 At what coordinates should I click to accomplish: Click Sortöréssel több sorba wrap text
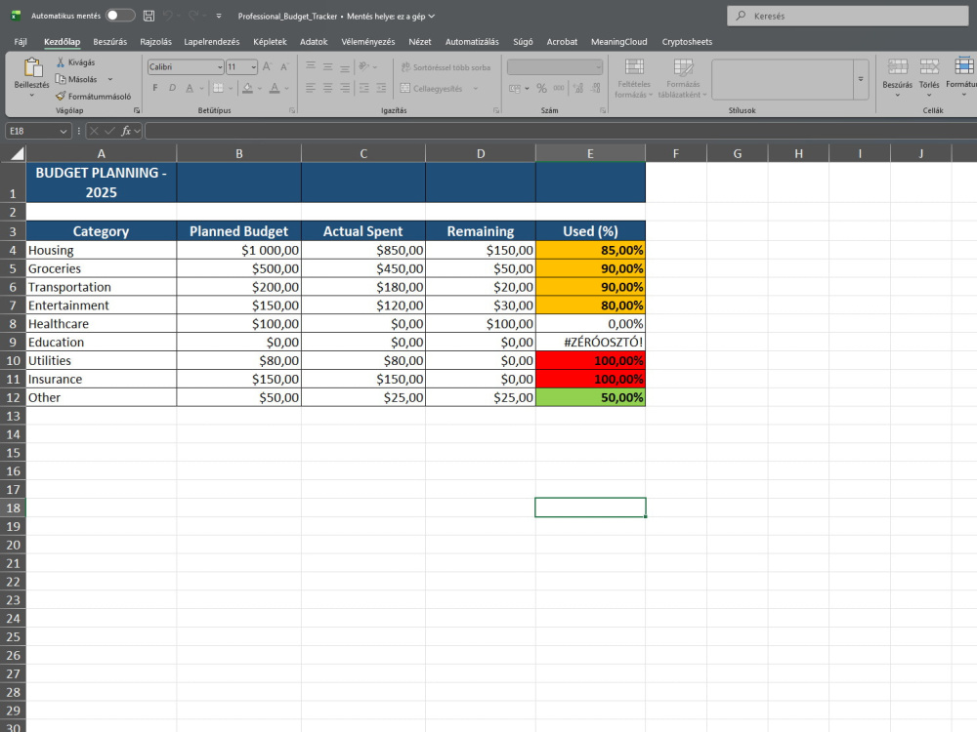pos(446,67)
